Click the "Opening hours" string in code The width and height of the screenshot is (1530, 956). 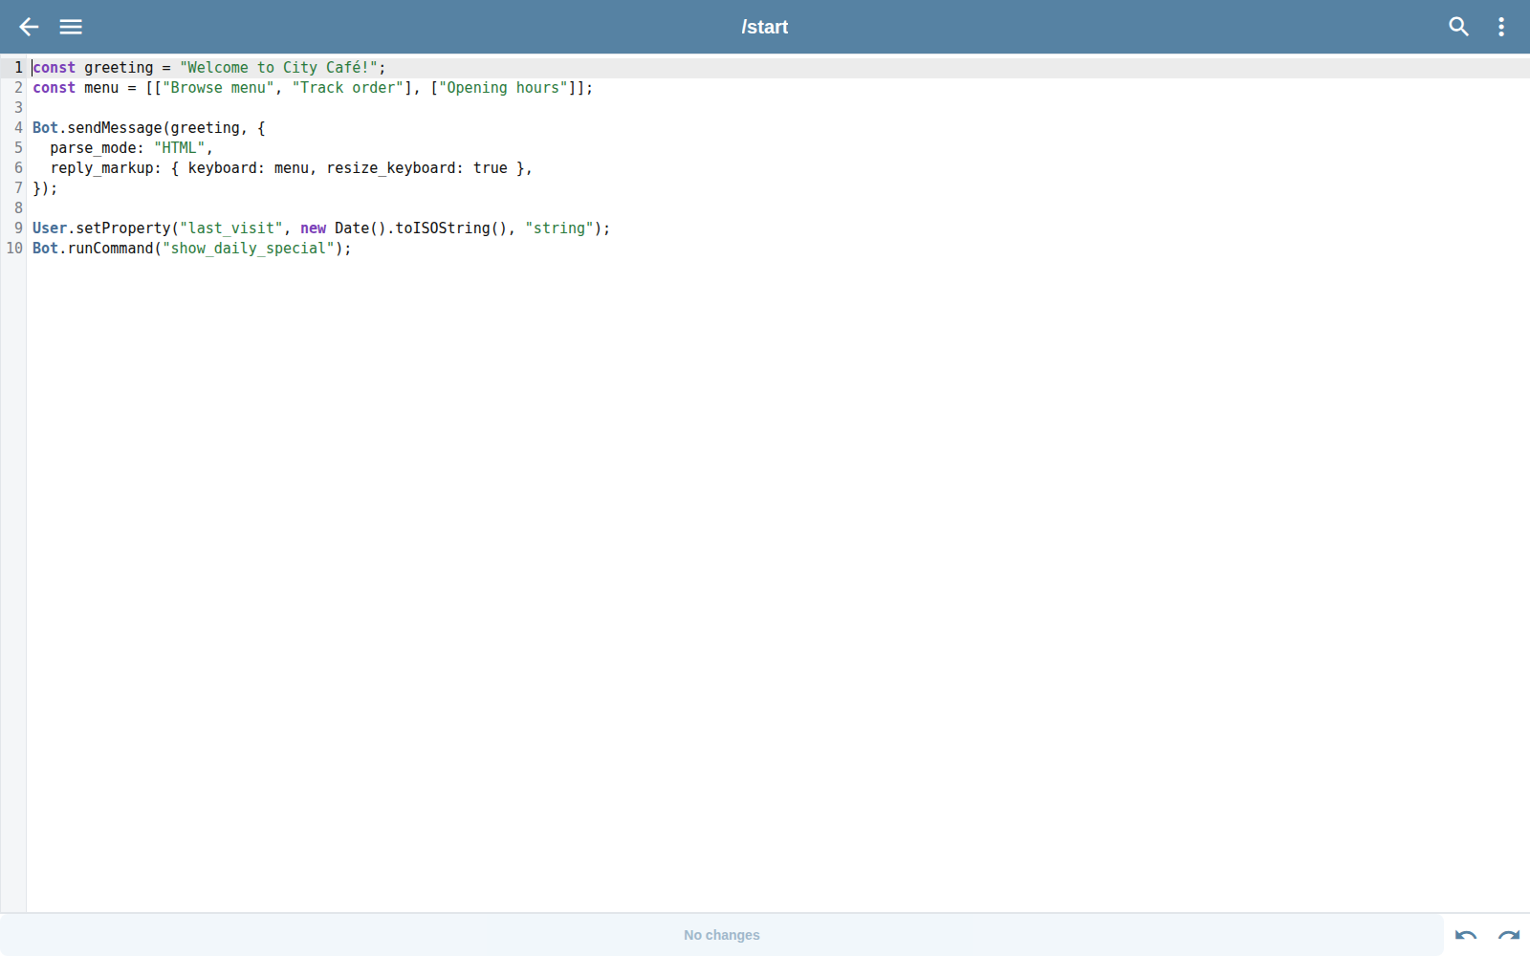(503, 88)
